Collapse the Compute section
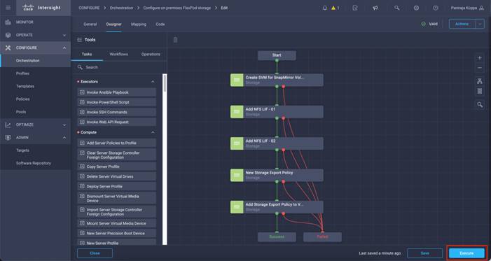The width and height of the screenshot is (491, 261). click(x=153, y=132)
